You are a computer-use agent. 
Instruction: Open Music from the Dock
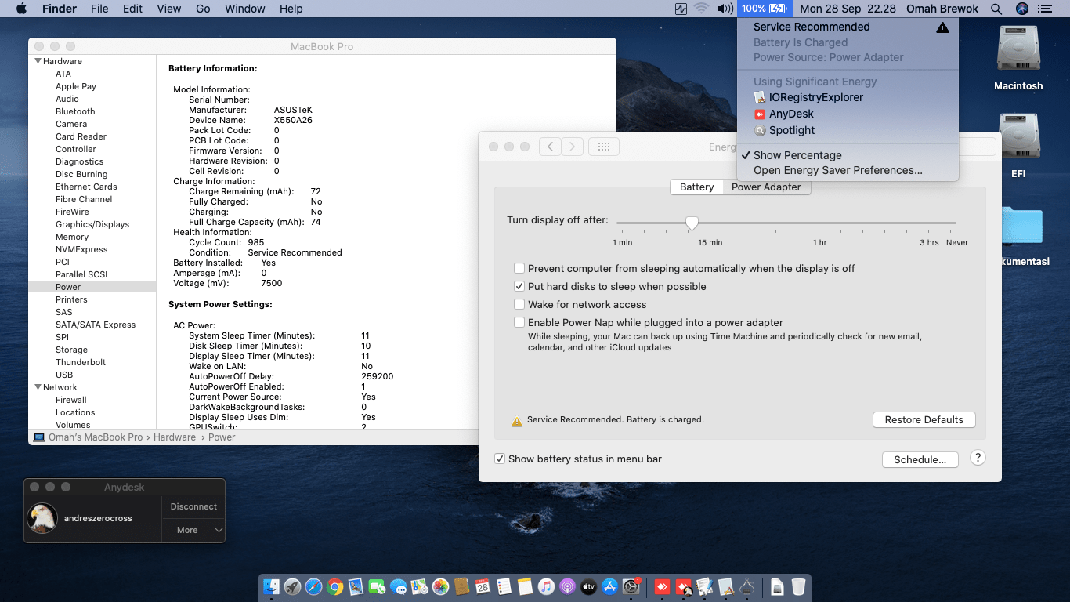tap(546, 586)
